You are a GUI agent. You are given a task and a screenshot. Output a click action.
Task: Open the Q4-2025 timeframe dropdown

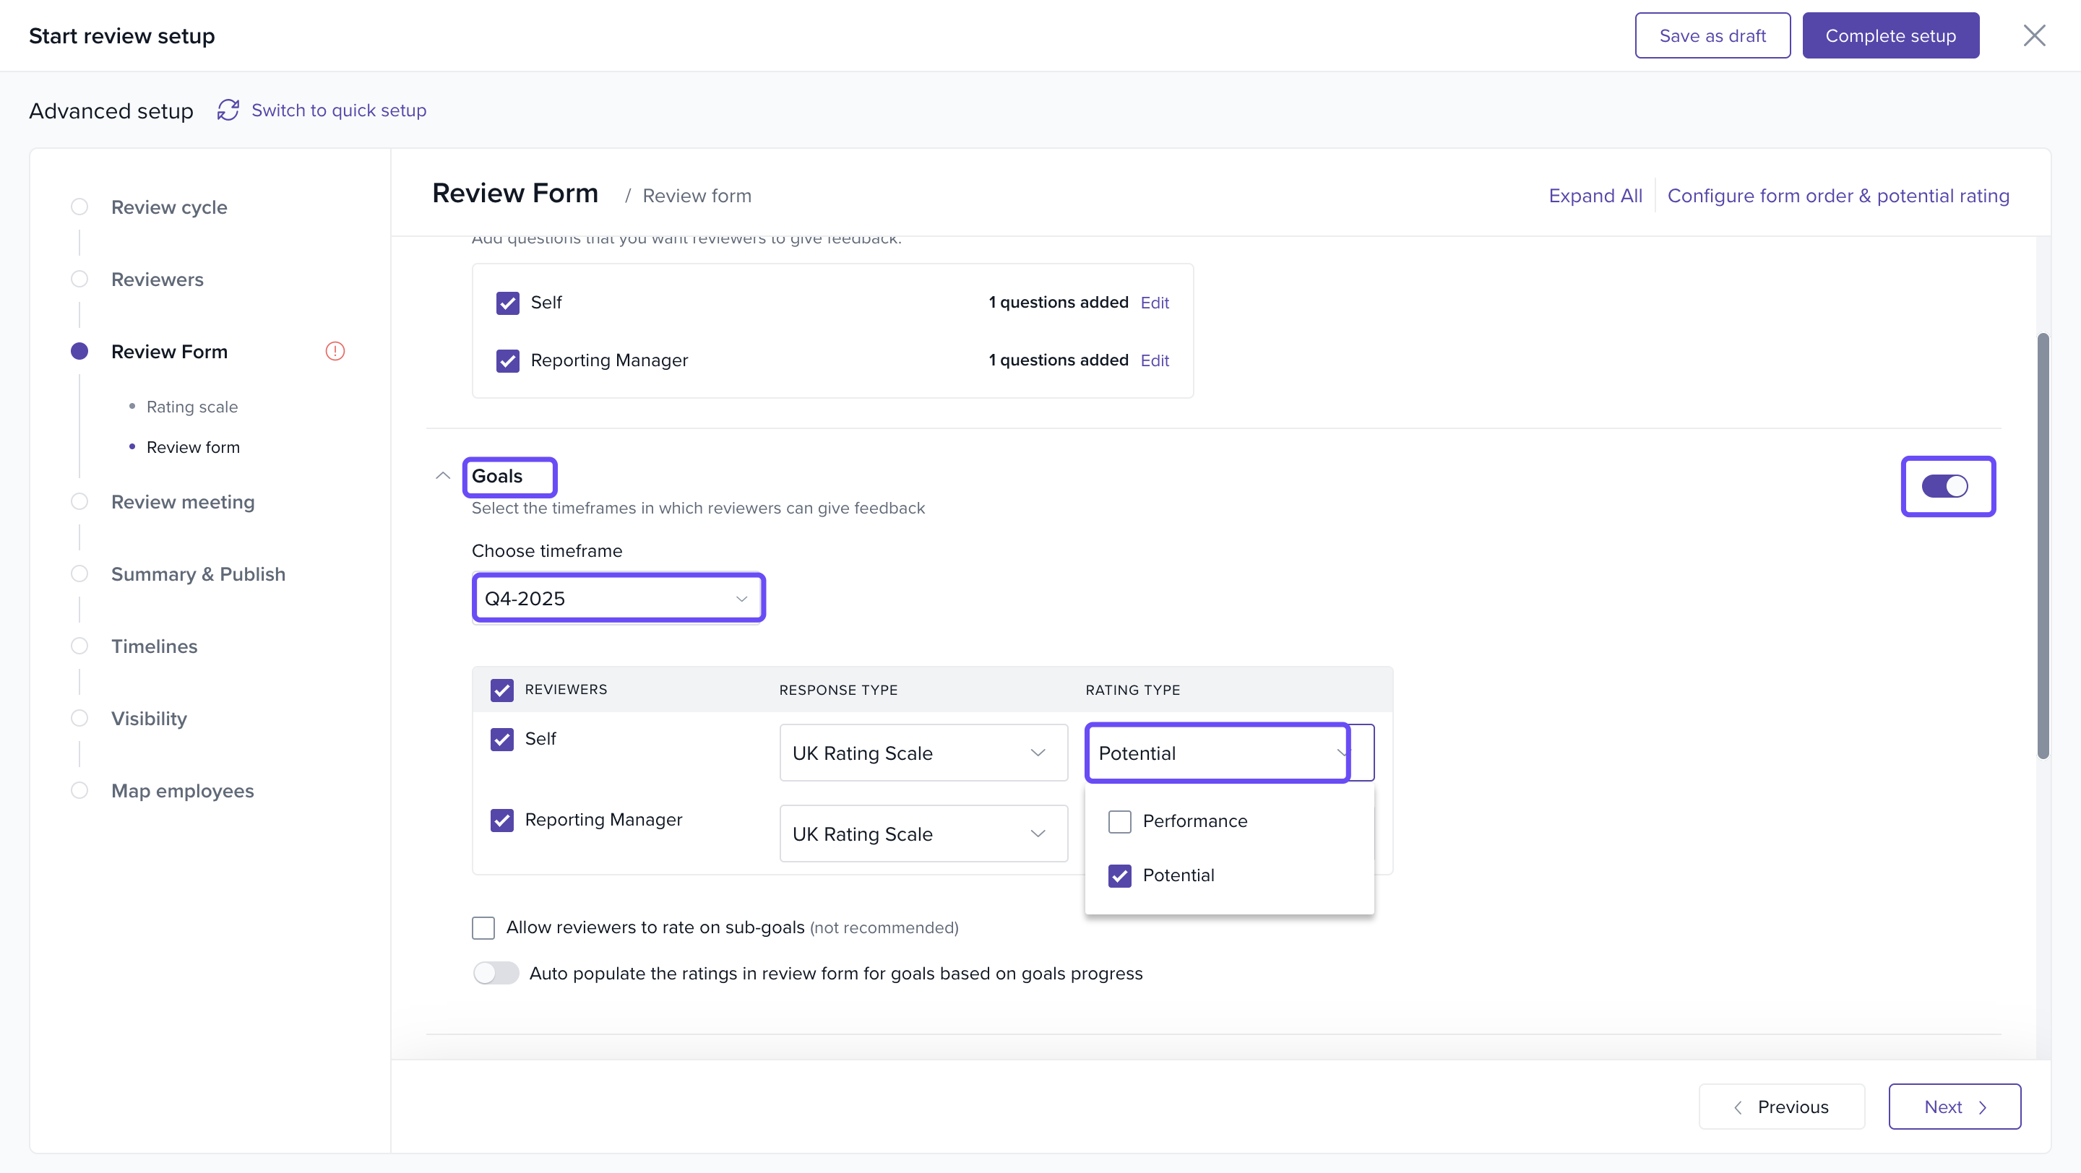(618, 598)
